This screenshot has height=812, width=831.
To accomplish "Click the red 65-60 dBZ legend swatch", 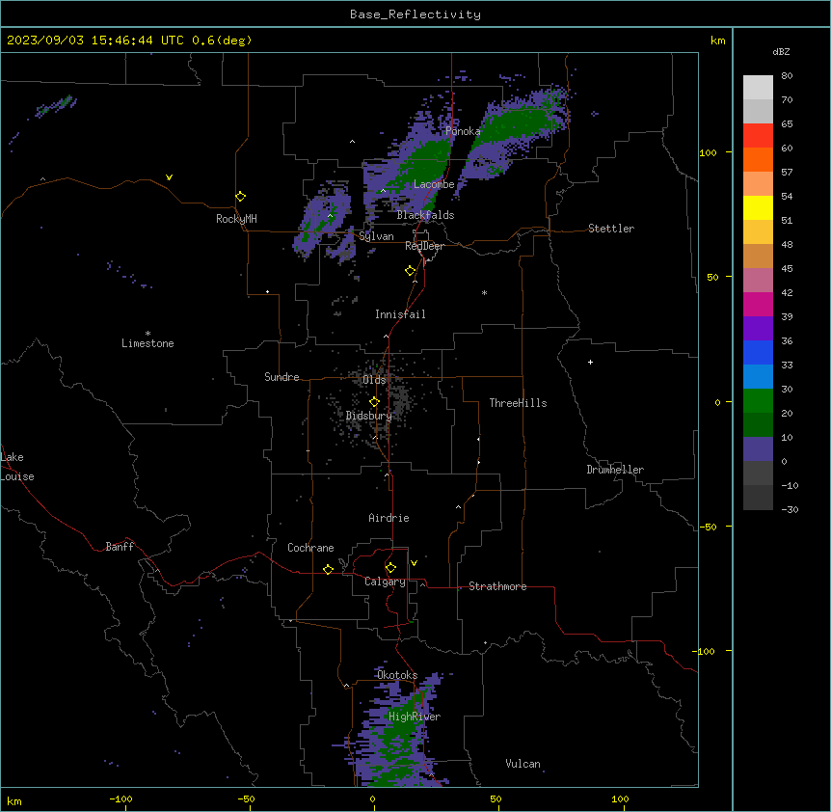I will (x=758, y=135).
